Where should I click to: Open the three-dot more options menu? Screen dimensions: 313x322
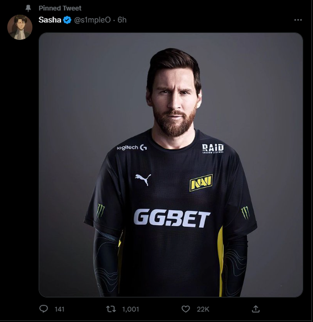(298, 20)
